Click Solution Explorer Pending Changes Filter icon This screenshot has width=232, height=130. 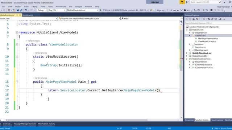[204, 19]
